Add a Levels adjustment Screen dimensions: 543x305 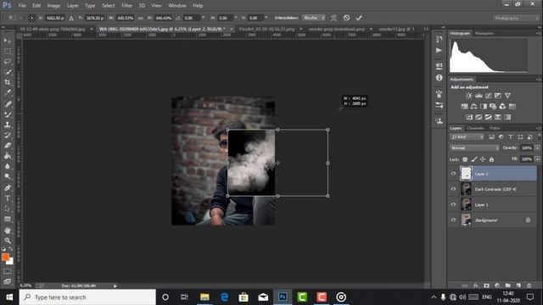click(479, 96)
